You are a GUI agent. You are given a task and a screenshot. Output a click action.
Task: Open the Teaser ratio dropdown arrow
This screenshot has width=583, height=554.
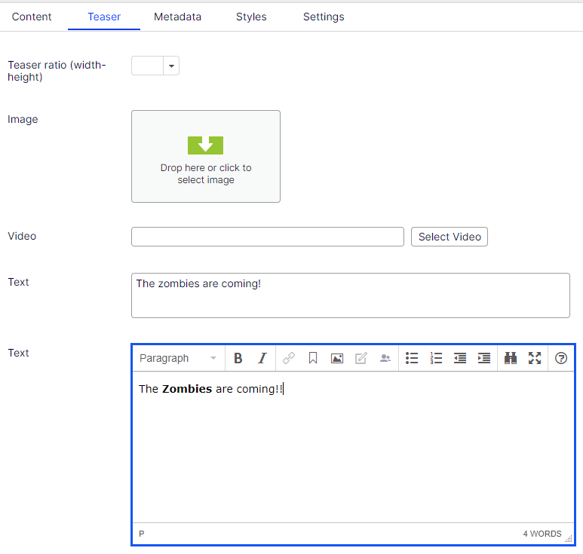pos(171,66)
